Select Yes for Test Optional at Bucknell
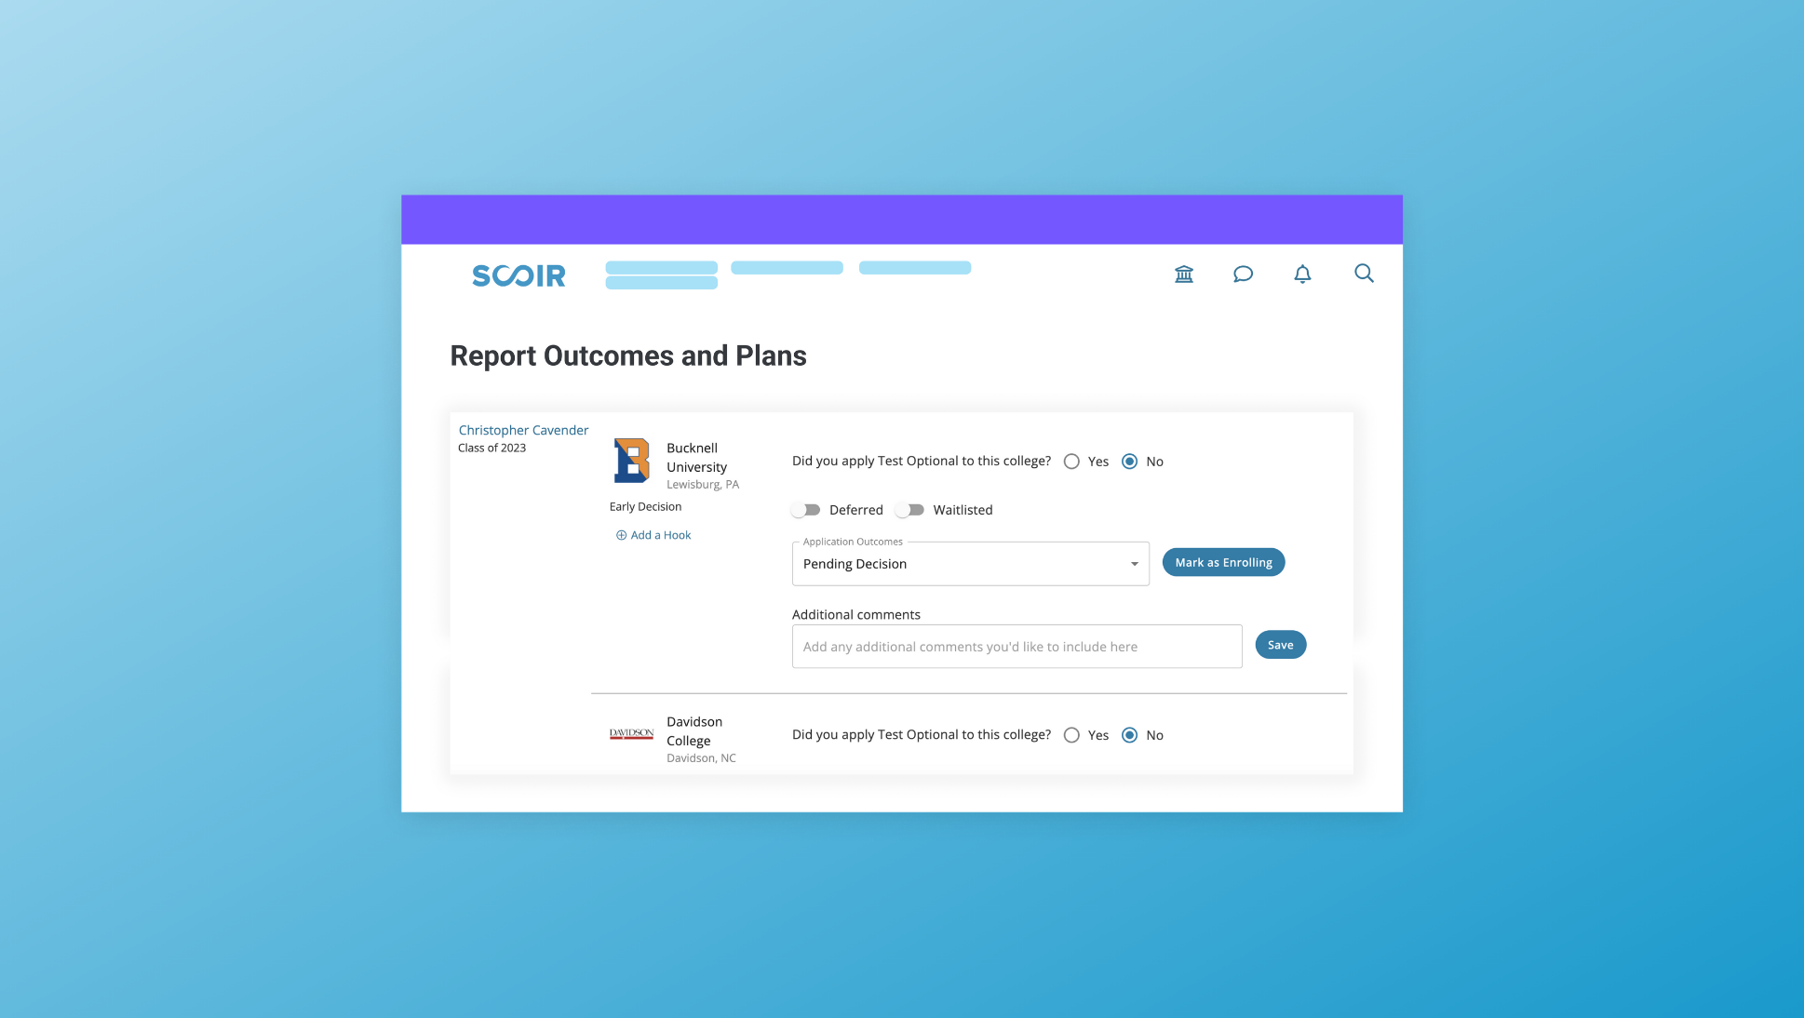 (x=1070, y=461)
